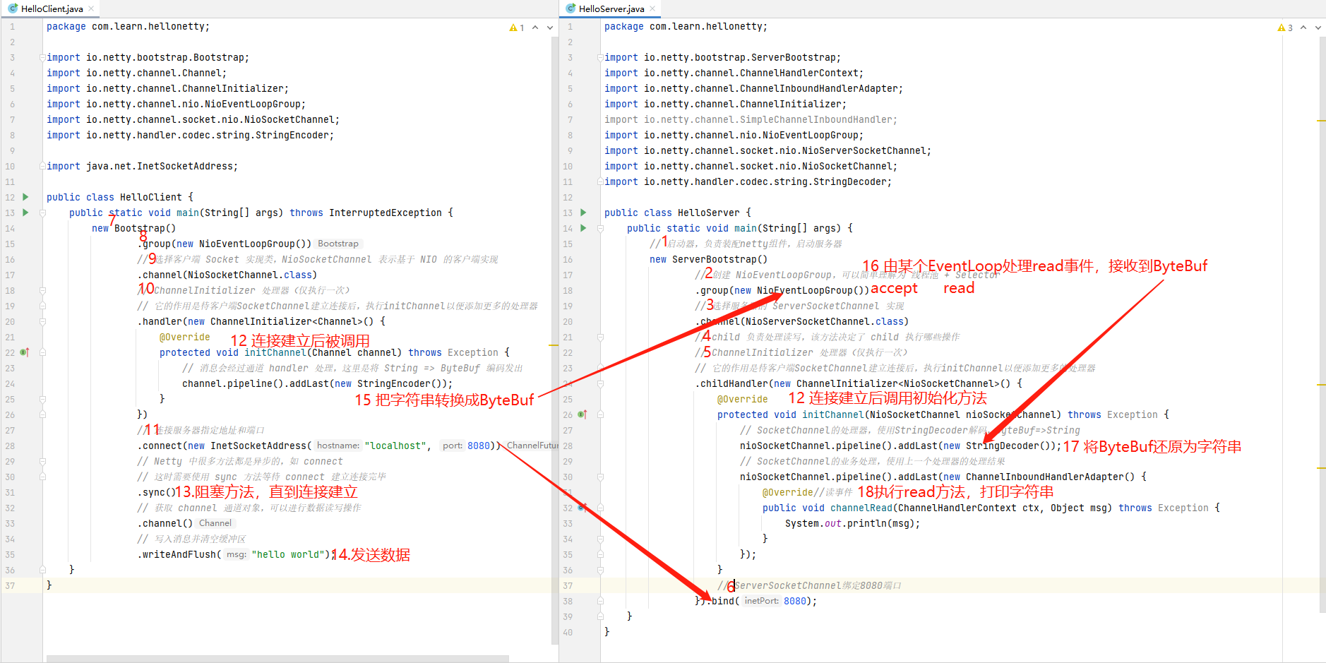Collapse HelloServer adapter fold at line 30
Viewport: 1326px width, 663px height.
point(600,477)
